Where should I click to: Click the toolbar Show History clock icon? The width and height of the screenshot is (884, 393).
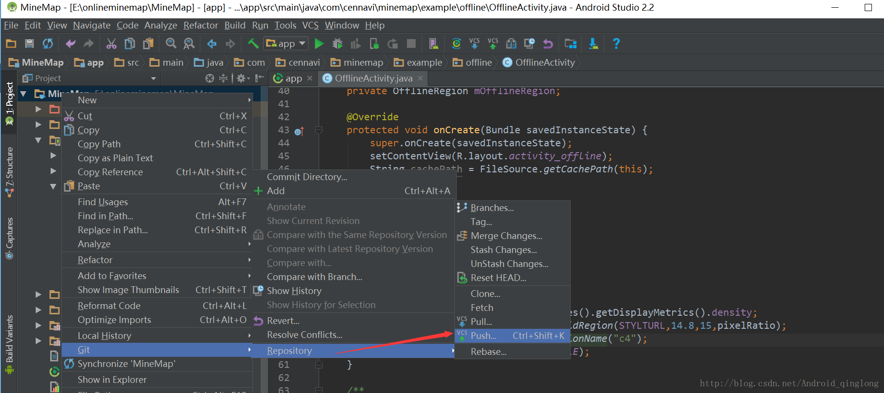point(530,44)
